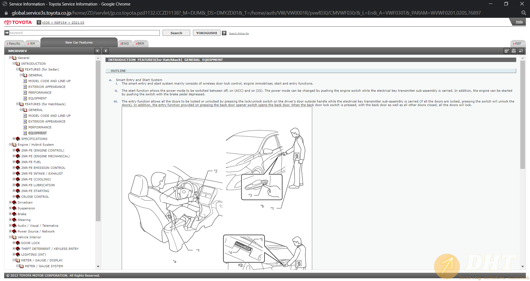Click the print document icon

tap(513, 51)
